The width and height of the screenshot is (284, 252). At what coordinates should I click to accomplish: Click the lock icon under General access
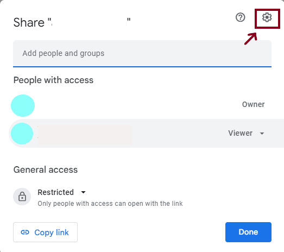22,197
